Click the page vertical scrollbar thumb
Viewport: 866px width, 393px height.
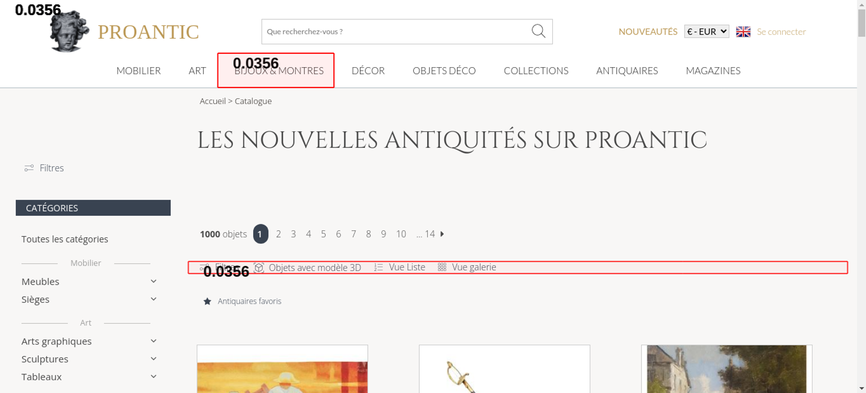click(x=862, y=23)
